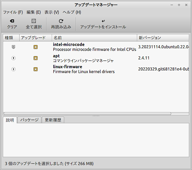The width and height of the screenshot is (192, 170).
Task: Switch to the Changelog (更新履歴) tab
Action: pyautogui.click(x=53, y=120)
